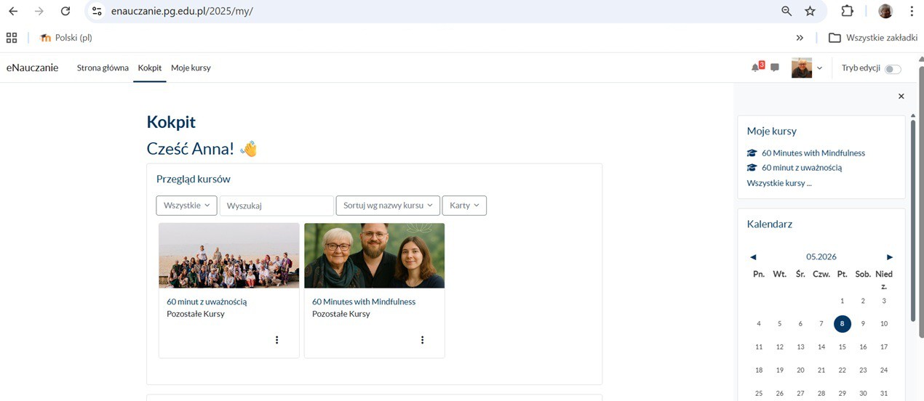Open 60 Minutes with Mindfulness in the Moje kursy sidebar

tap(813, 153)
